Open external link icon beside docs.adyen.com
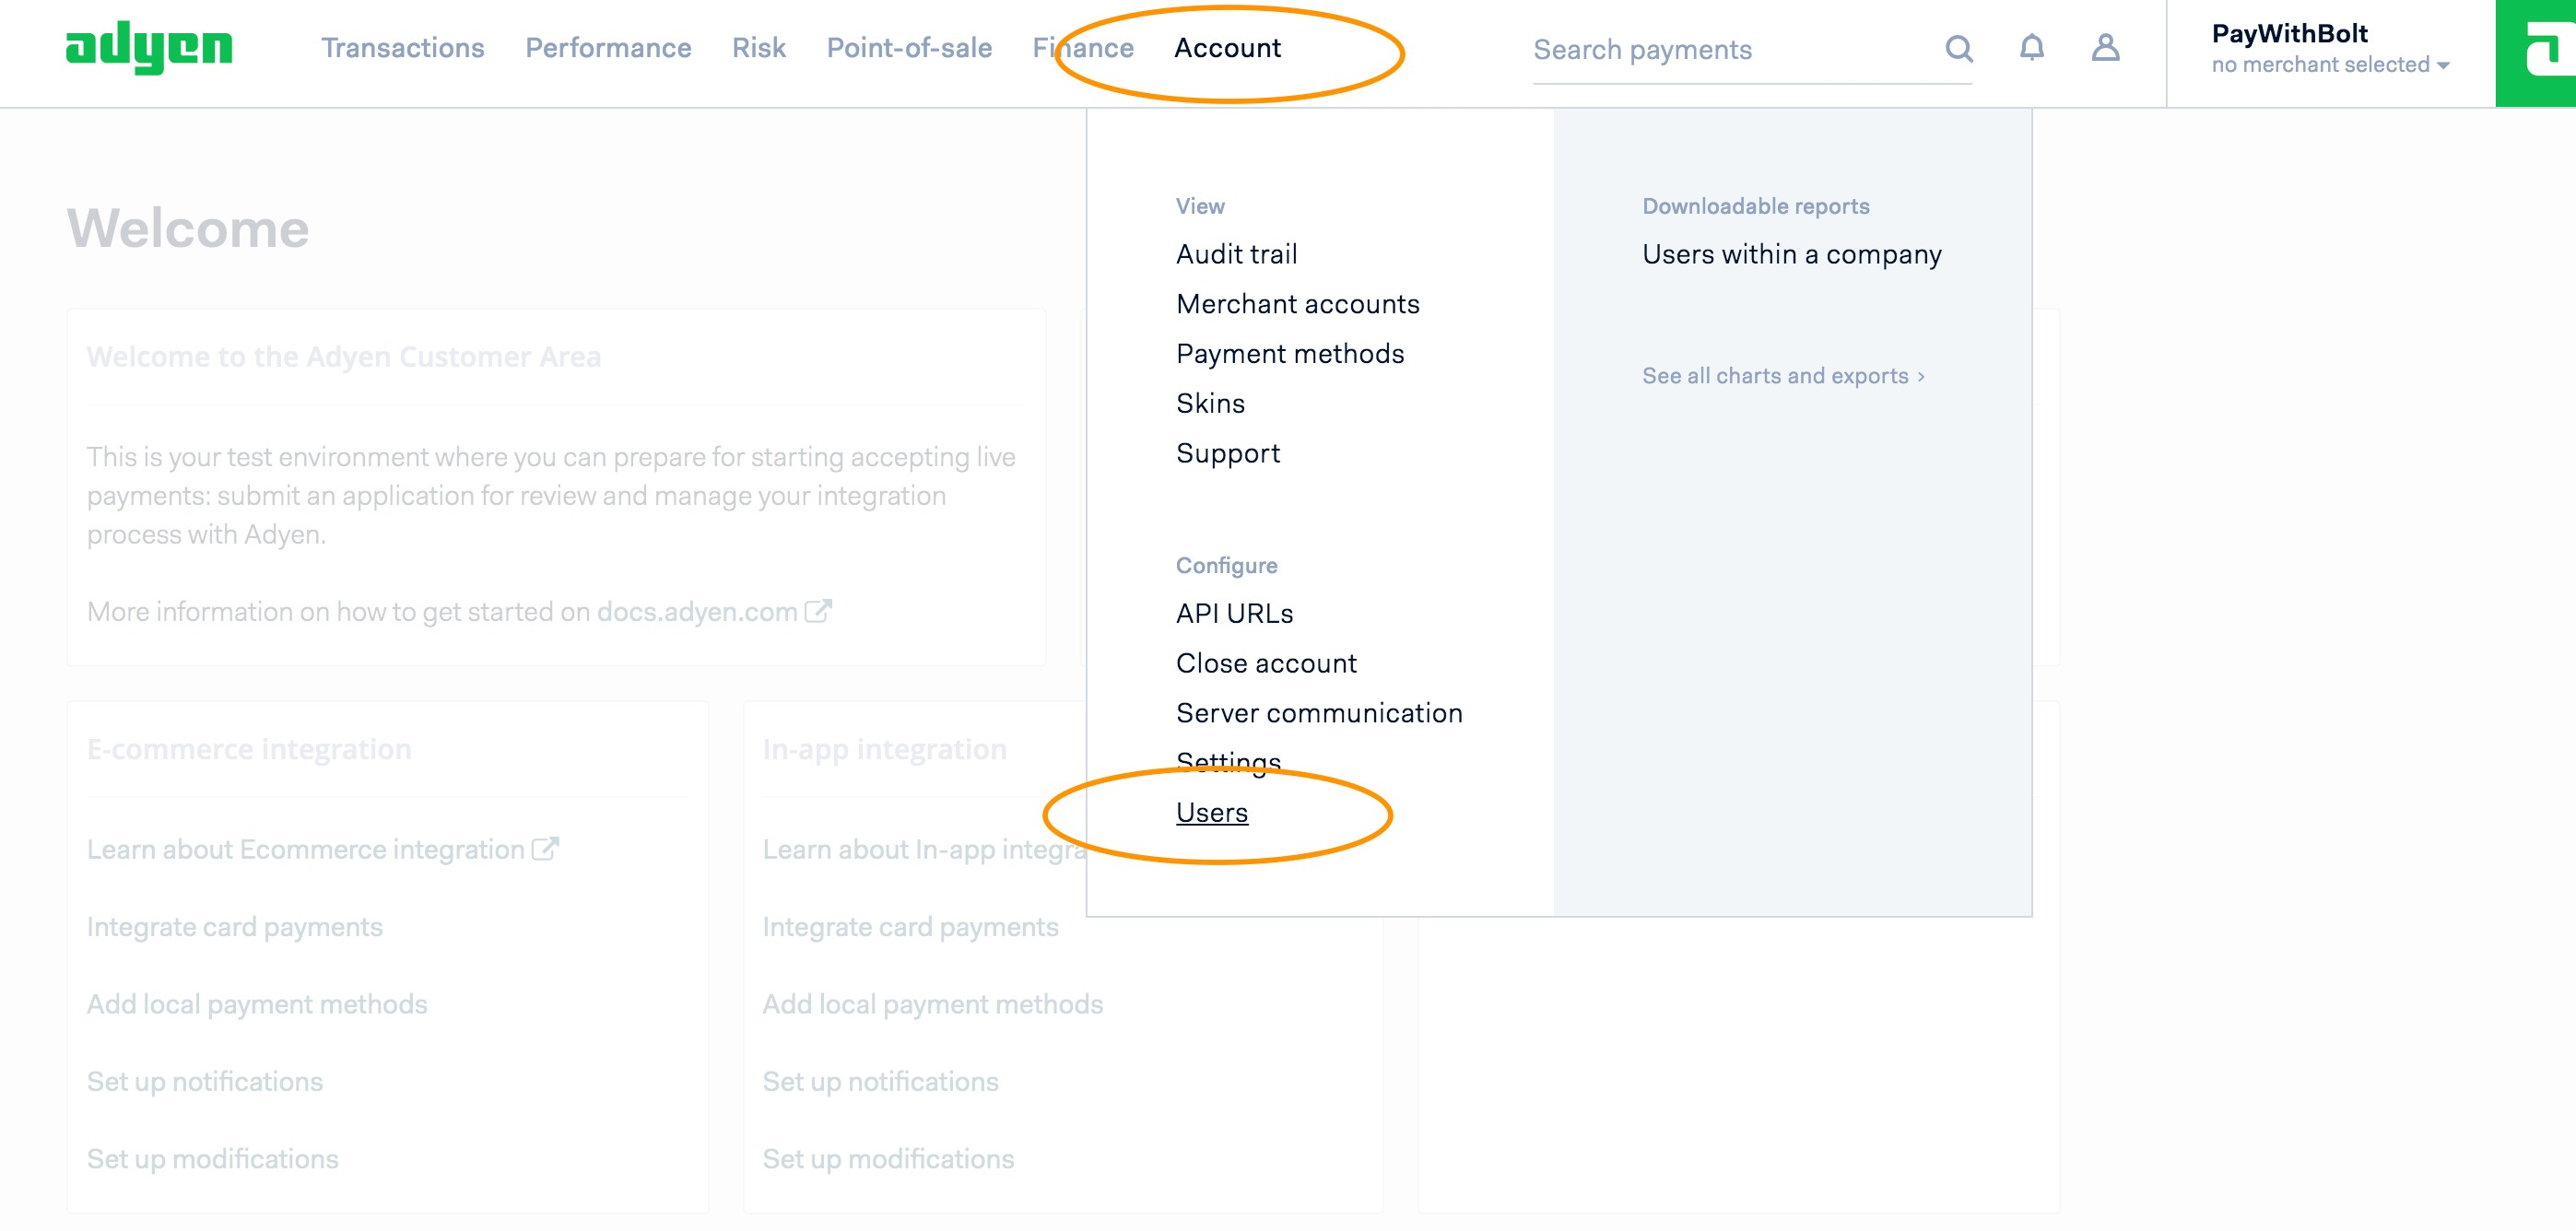The height and width of the screenshot is (1231, 2576). click(x=818, y=611)
